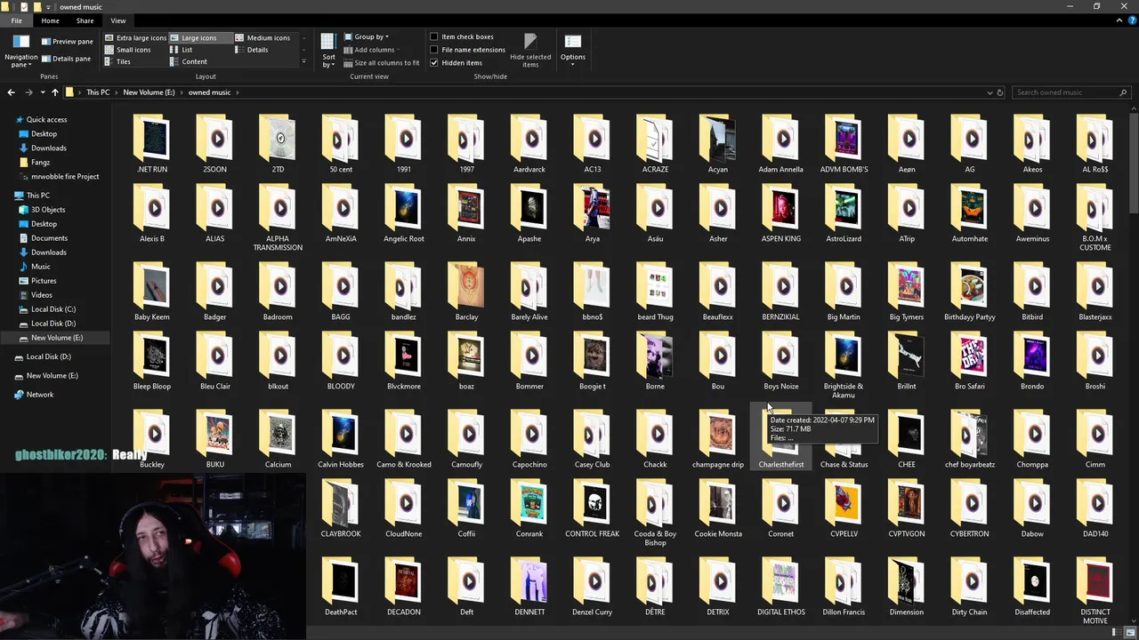Image resolution: width=1139 pixels, height=640 pixels.
Task: Open the Sort by dropdown
Action: pos(328,51)
